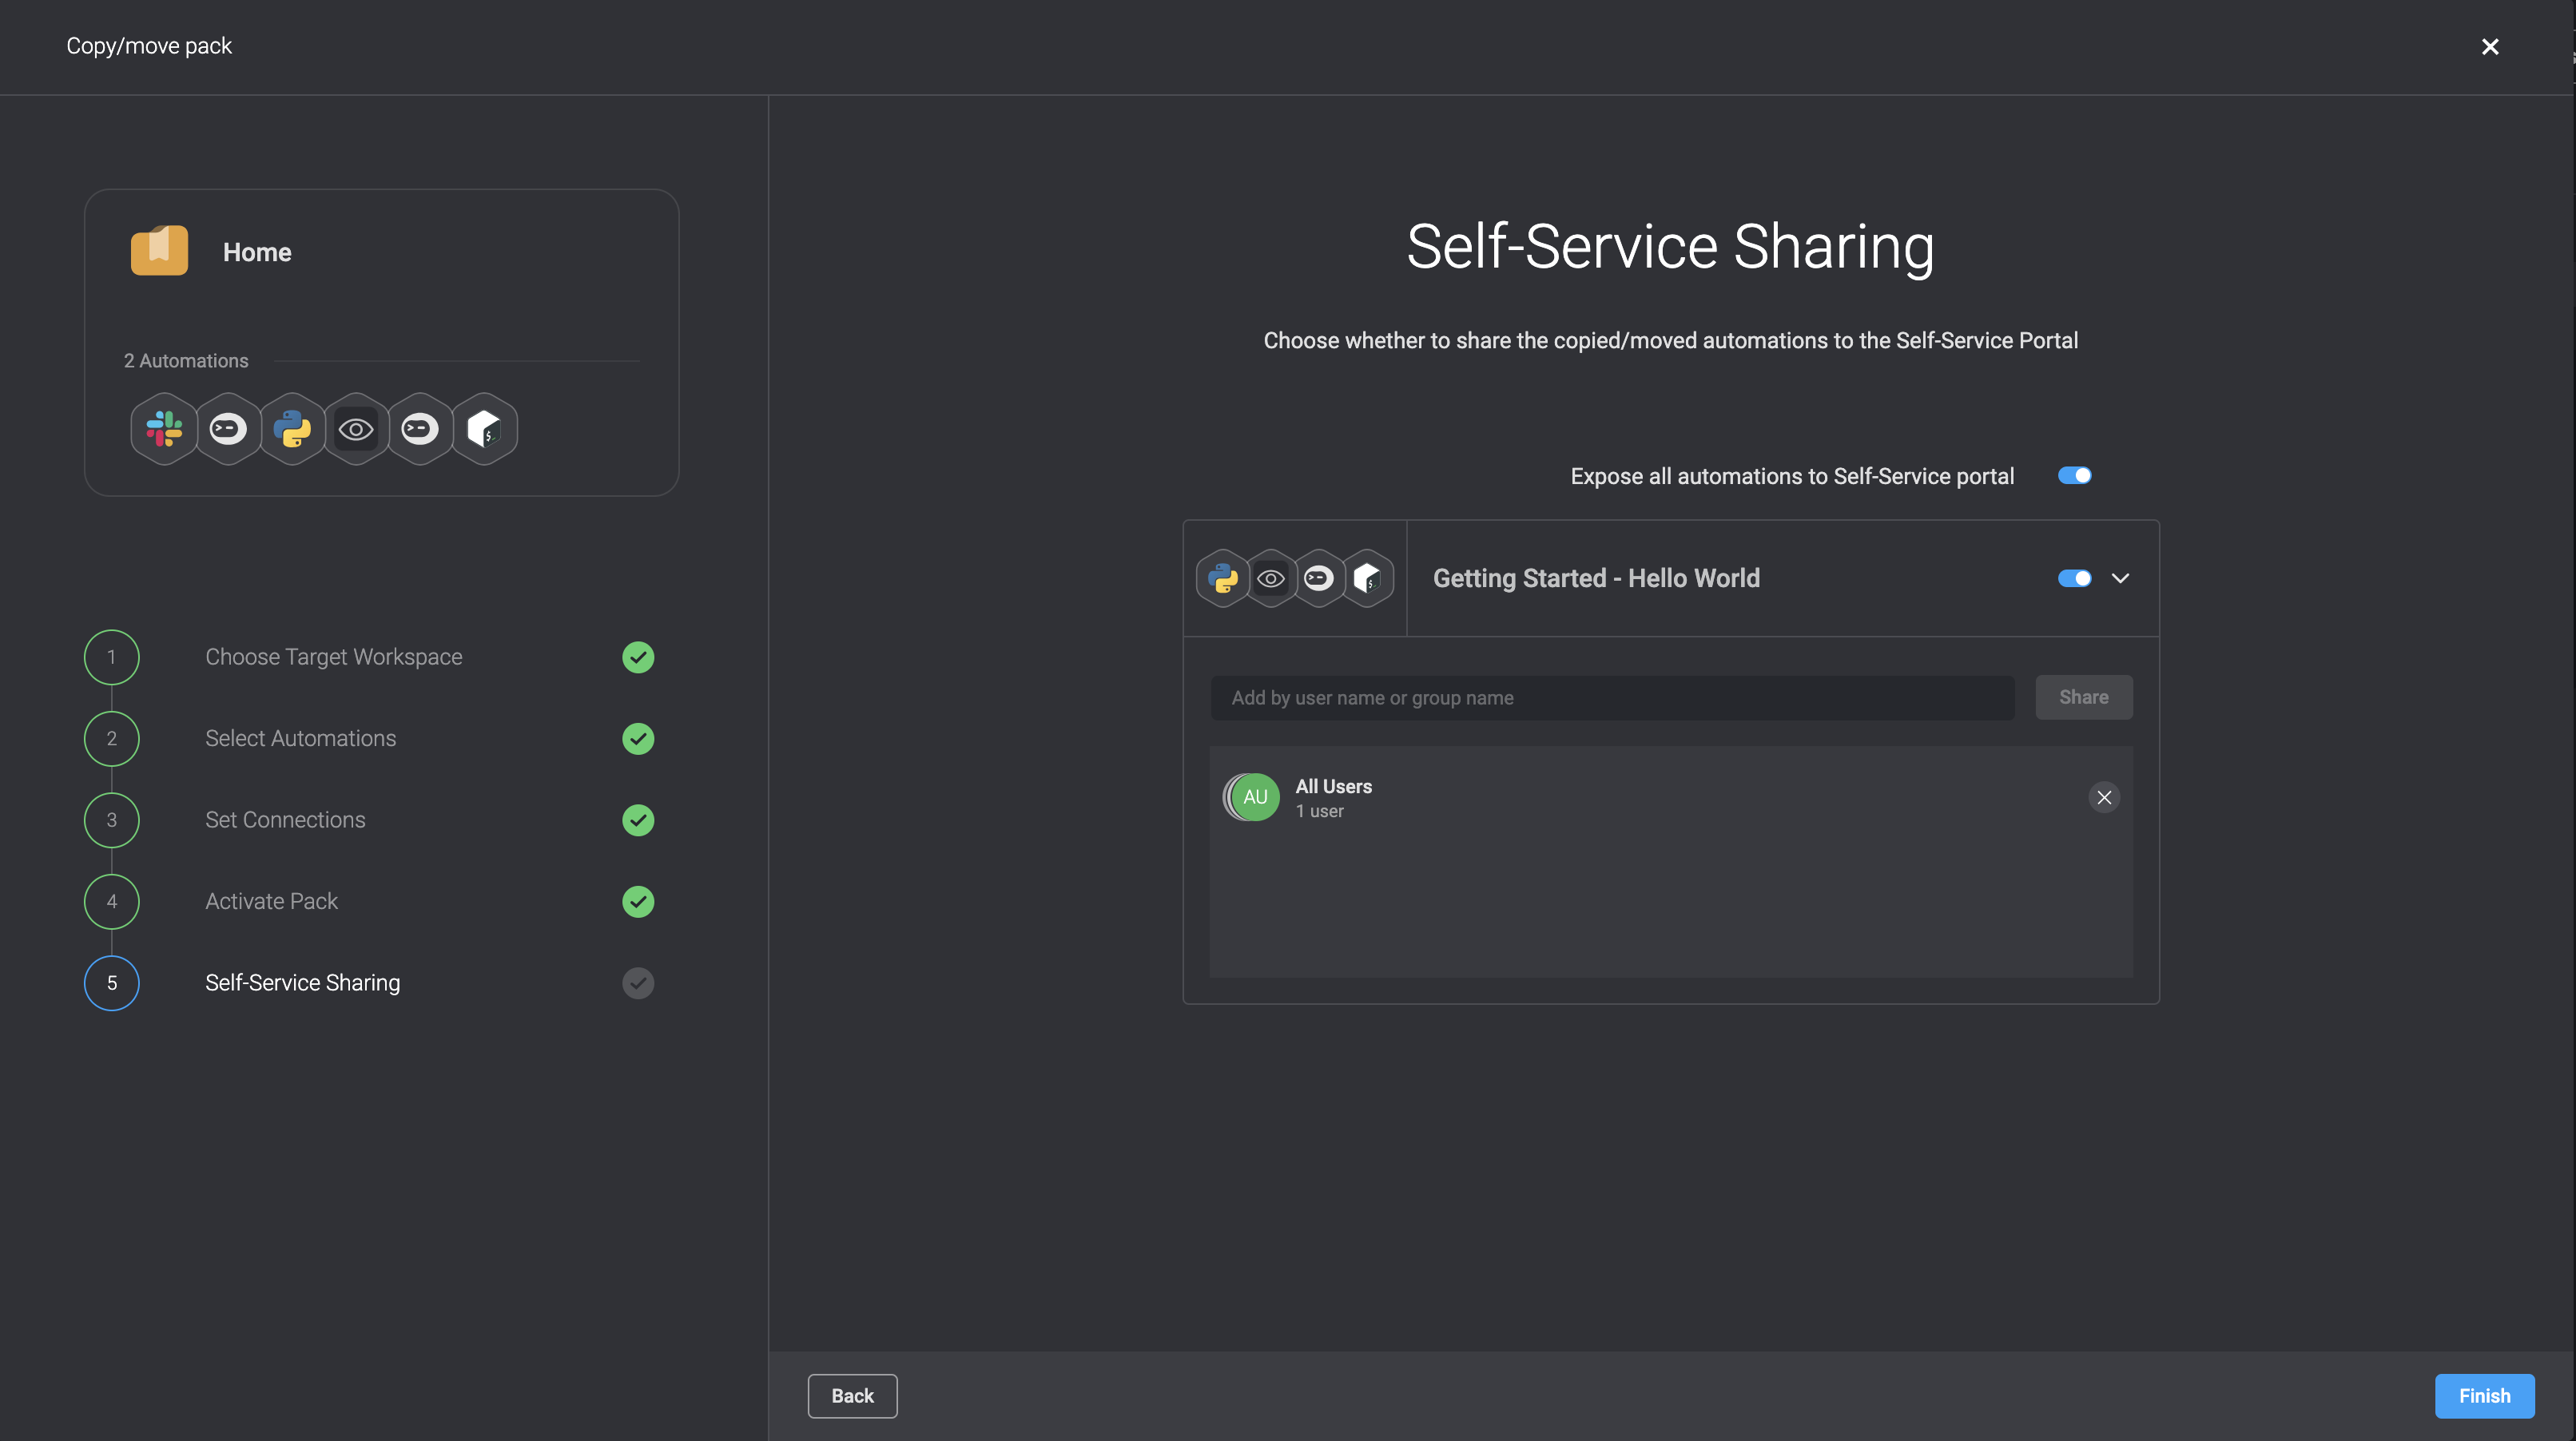This screenshot has width=2576, height=1441.
Task: Click grey checkmark beside Self-Service Sharing
Action: coord(638,983)
